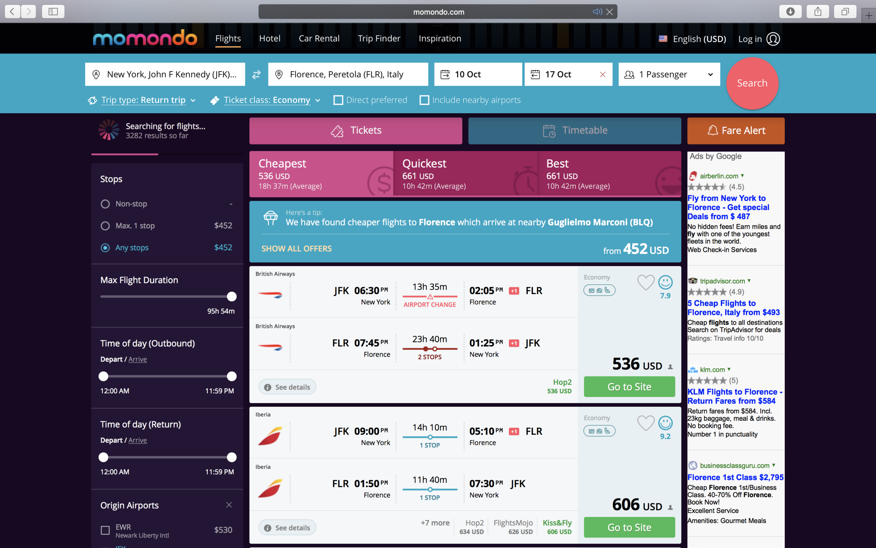Select Any stops radio option
This screenshot has height=548, width=876.
[x=105, y=248]
